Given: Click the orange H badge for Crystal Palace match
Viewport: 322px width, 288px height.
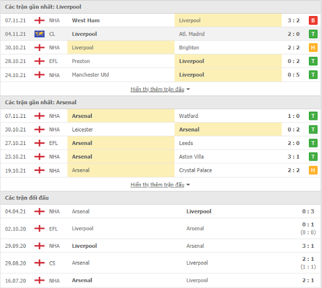Looking at the screenshot, I should coord(313,170).
